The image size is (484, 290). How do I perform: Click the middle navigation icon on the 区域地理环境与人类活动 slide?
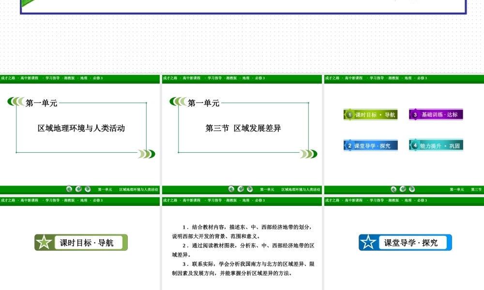point(78,189)
